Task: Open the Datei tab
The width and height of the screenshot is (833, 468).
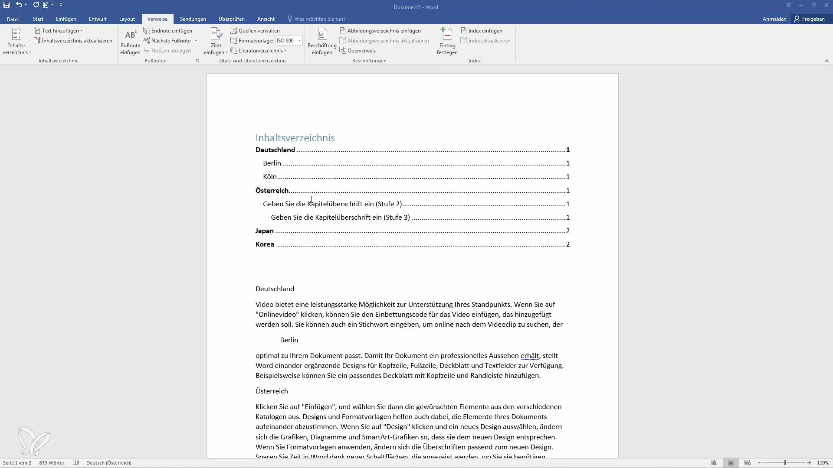Action: coord(13,19)
